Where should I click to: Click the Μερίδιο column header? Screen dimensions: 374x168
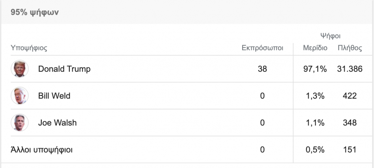pyautogui.click(x=315, y=48)
